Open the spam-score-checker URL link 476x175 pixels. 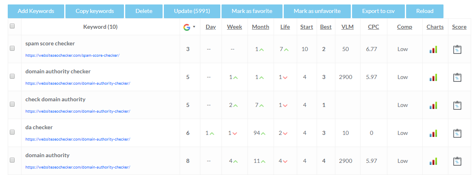pyautogui.click(x=72, y=55)
